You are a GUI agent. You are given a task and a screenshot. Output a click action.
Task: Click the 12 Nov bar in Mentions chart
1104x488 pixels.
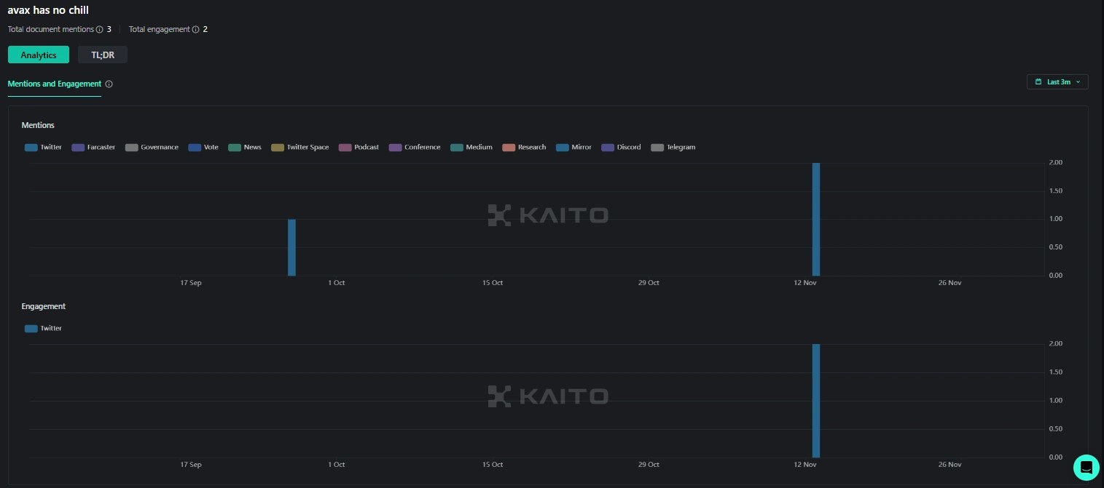(x=816, y=219)
